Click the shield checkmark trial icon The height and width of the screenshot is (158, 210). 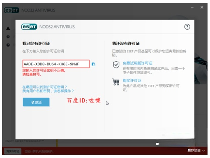[116, 65]
